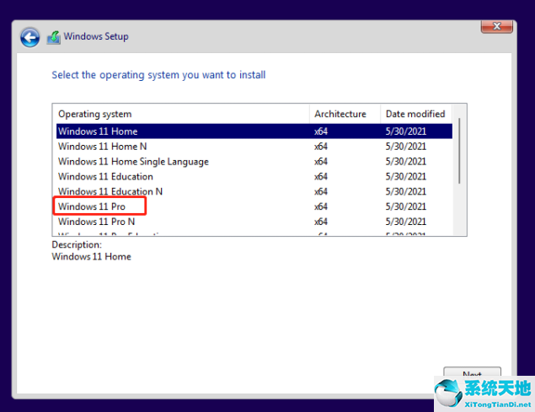This screenshot has height=412, width=535.
Task: Click 5/30/2021 in the Home Single Language row
Action: tap(406, 162)
